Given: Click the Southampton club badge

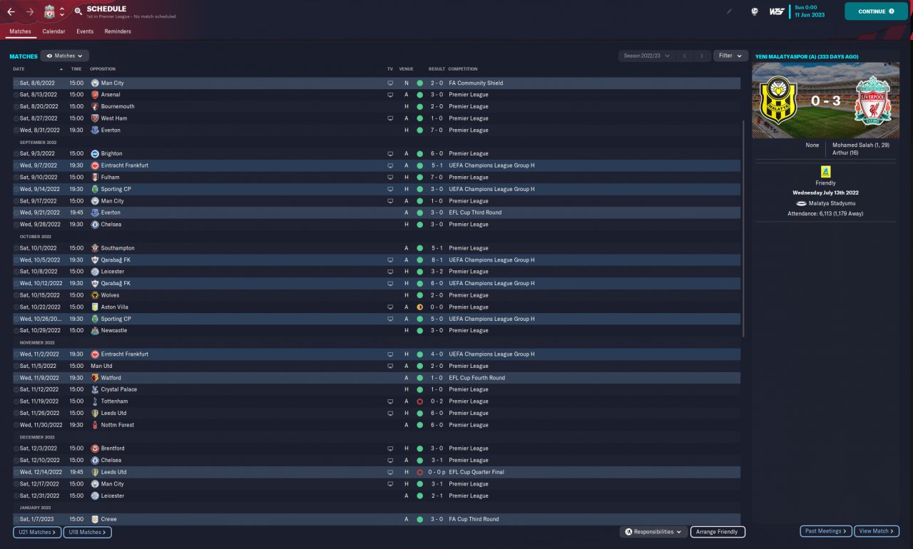Looking at the screenshot, I should point(95,248).
